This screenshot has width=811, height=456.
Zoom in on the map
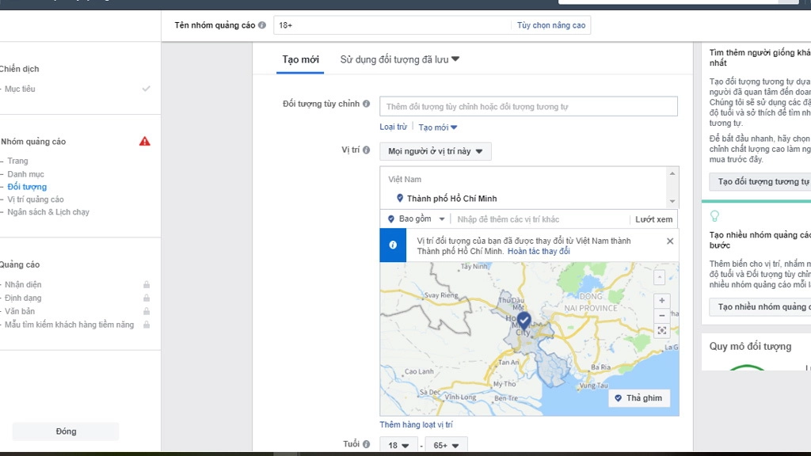pos(661,300)
